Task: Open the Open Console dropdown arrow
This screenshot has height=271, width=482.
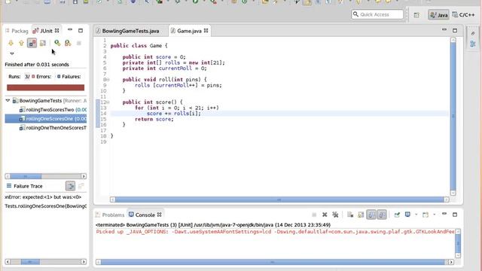Action: click(434, 215)
